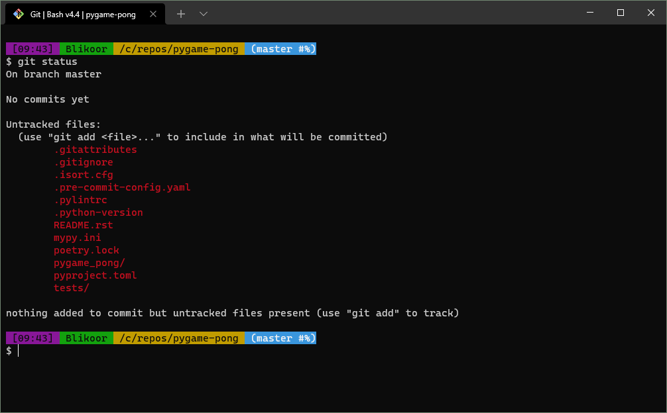Viewport: 667px width, 413px height.
Task: Click the 'On branch master' line
Action: tap(54, 74)
